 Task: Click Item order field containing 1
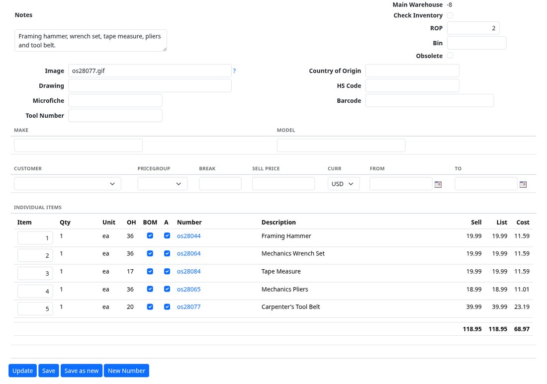coord(35,238)
